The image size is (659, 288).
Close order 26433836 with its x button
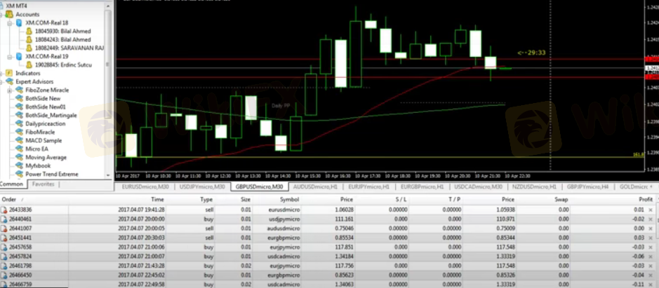pyautogui.click(x=651, y=210)
